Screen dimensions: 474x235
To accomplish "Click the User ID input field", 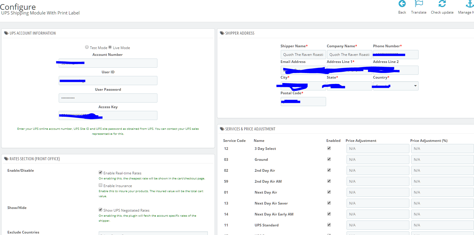I will 108,80.
